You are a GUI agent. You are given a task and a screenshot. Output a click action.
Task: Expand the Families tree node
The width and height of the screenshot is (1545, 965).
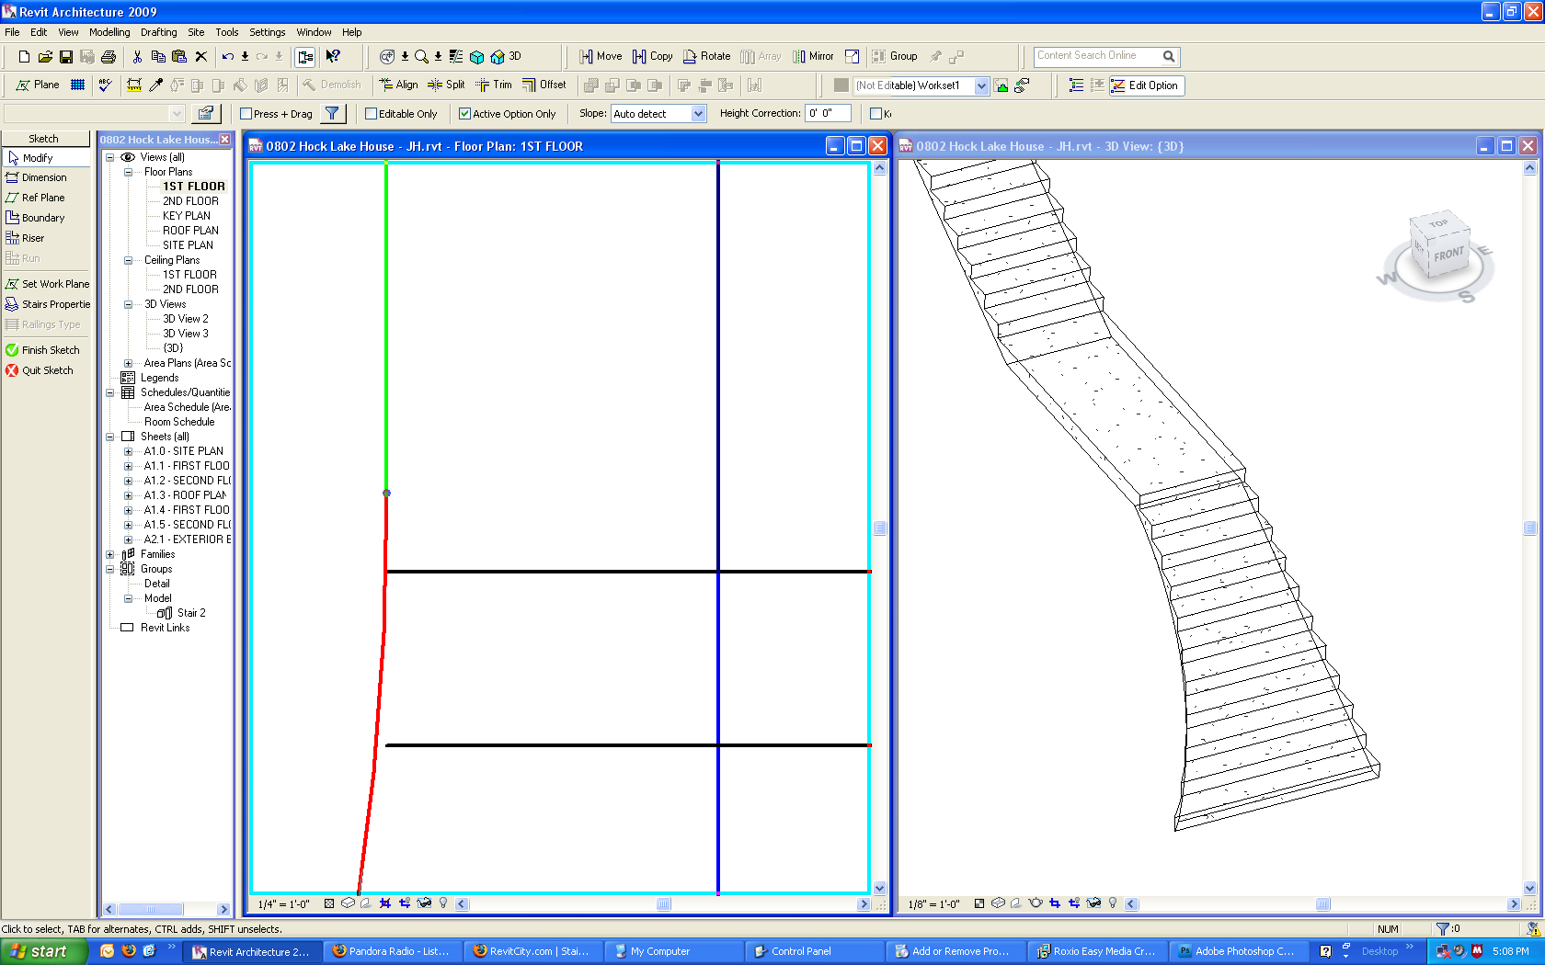110,554
